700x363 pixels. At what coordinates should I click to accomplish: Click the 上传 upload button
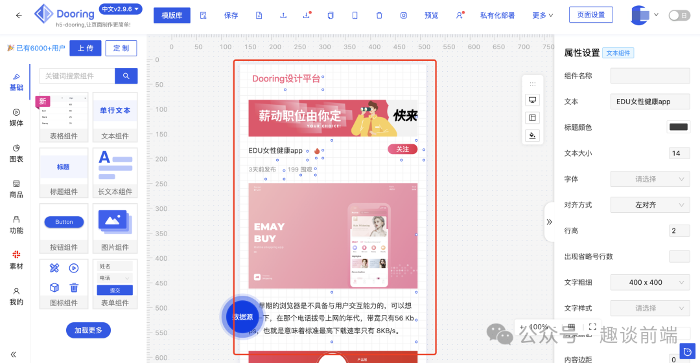click(86, 48)
